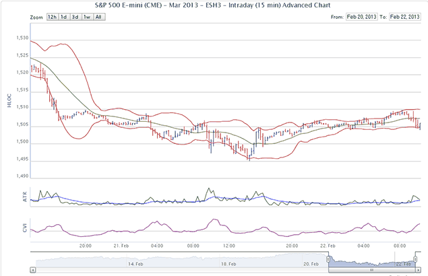Viewport: 428px width, 276px height.
Task: Edit the From date field
Action: [x=361, y=17]
